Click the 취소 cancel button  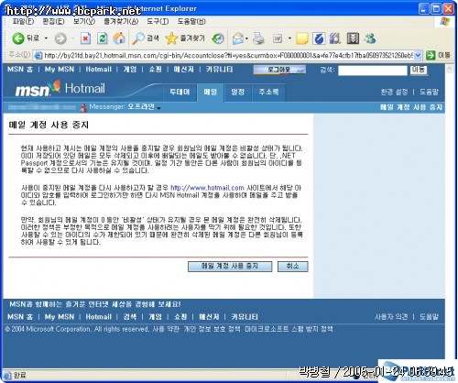[x=292, y=267]
